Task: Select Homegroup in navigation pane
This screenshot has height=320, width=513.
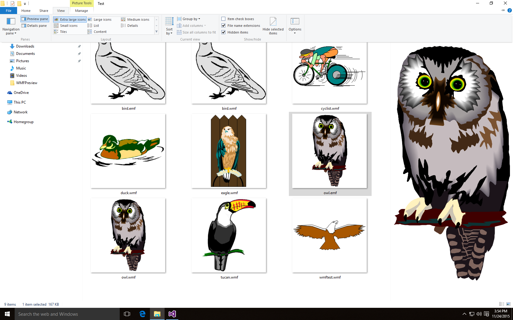Action: click(24, 122)
